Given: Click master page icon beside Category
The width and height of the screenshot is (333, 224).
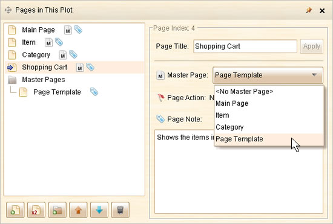Looking at the screenshot, I should click(x=63, y=55).
